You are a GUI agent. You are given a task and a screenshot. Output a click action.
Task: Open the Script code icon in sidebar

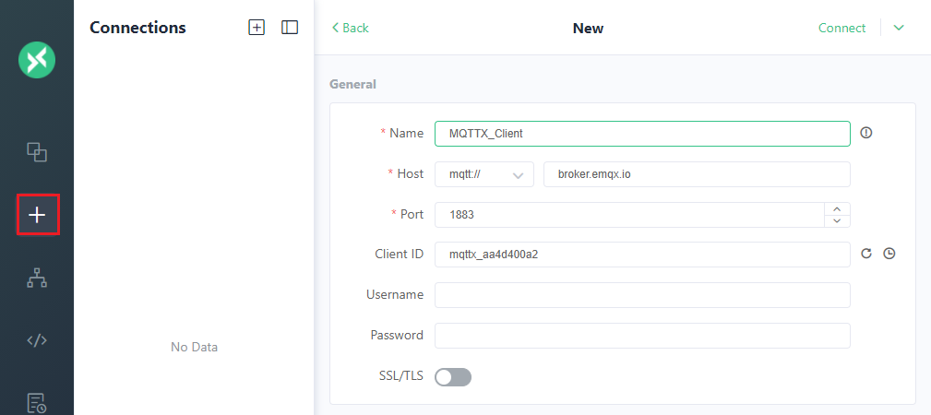37,340
